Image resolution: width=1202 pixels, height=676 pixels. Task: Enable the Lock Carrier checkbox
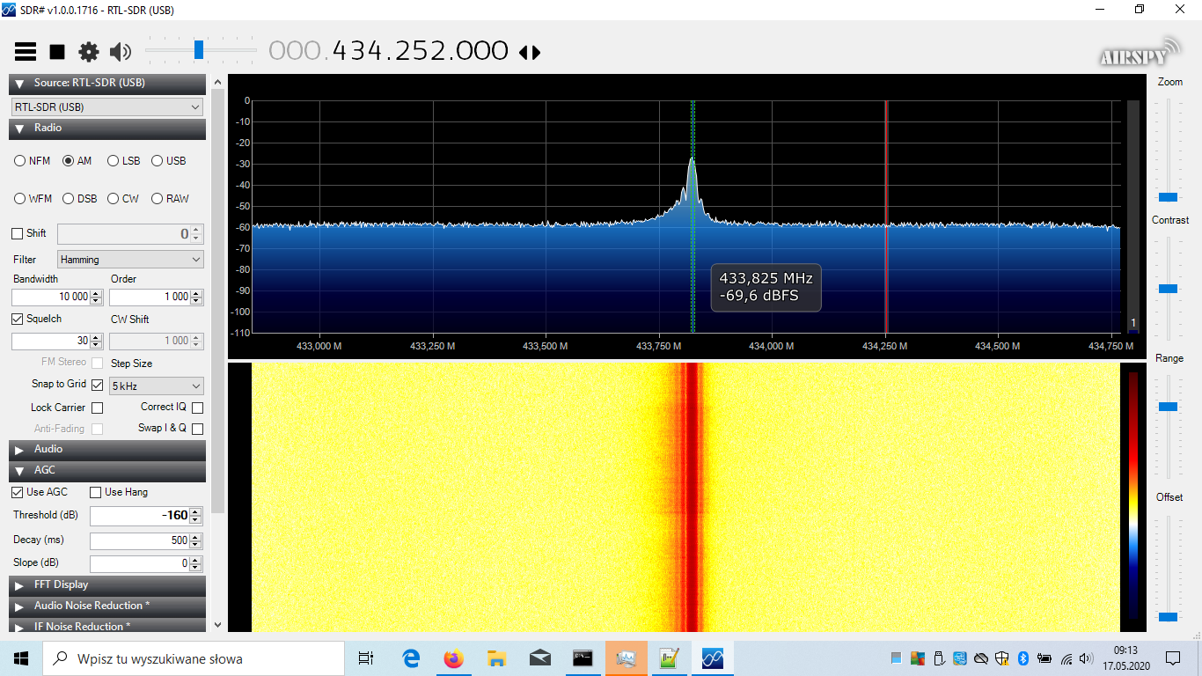pos(97,408)
